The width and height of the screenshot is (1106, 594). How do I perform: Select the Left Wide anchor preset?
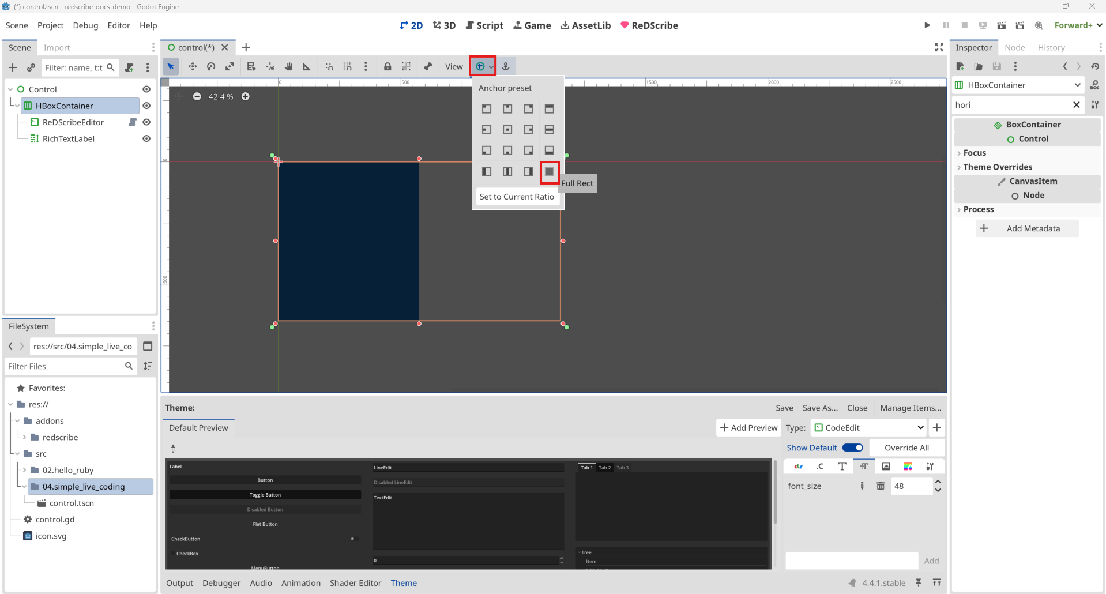click(x=487, y=171)
